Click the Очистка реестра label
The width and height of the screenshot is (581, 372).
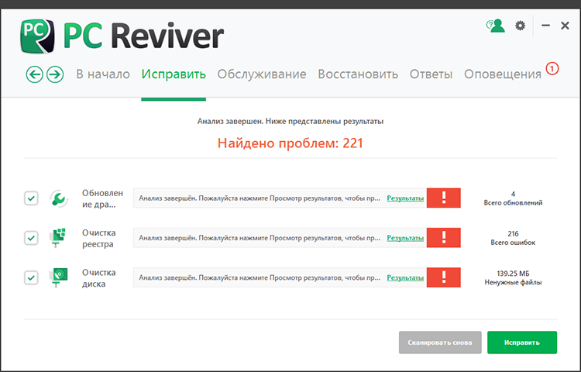[x=98, y=238]
